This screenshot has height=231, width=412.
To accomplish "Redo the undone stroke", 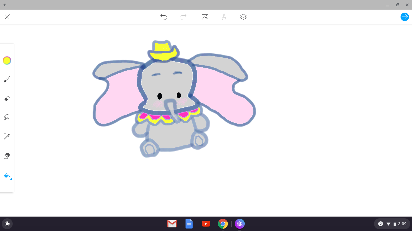I will click(x=183, y=17).
